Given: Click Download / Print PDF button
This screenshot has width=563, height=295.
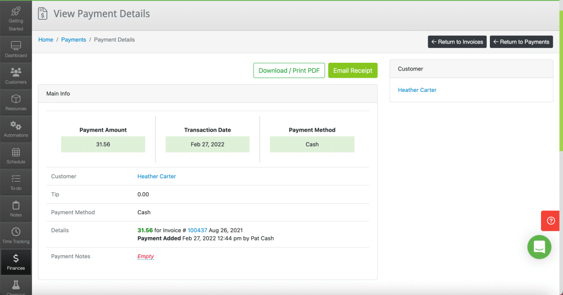Looking at the screenshot, I should click(289, 70).
